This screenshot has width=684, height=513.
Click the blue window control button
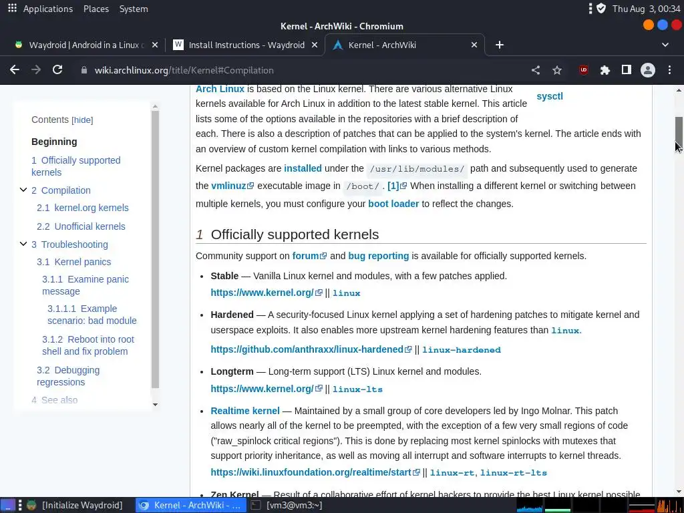(663, 25)
